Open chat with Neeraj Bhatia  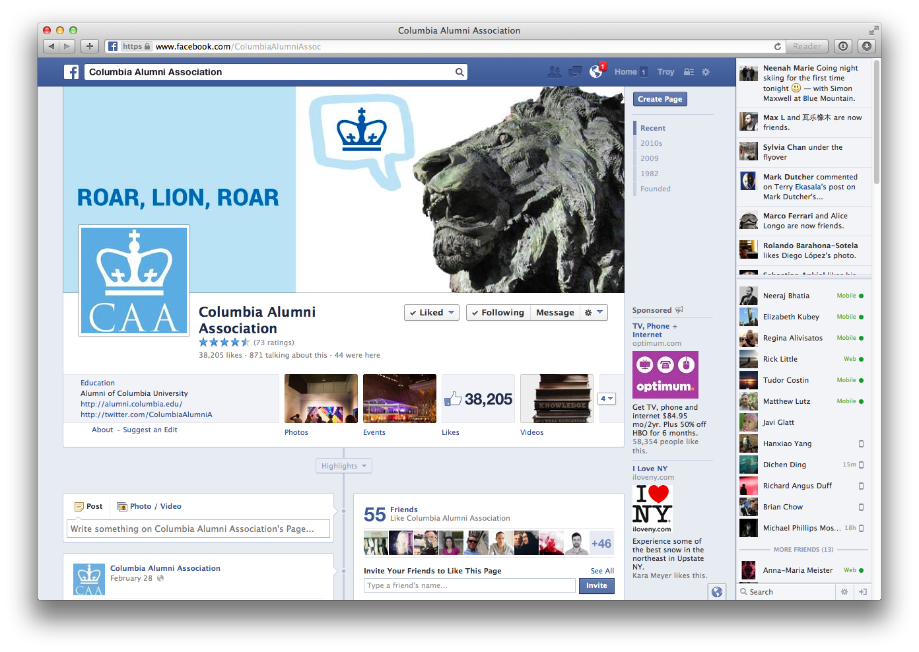pos(803,296)
